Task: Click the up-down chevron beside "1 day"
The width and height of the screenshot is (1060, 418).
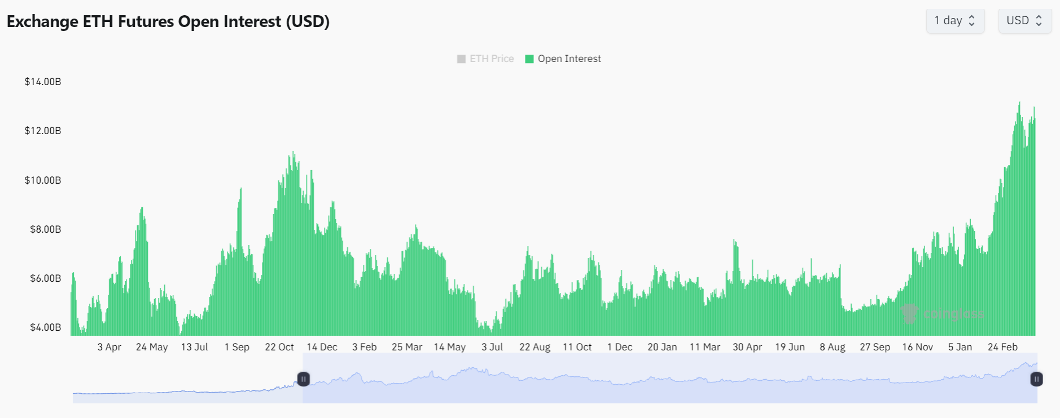Action: click(x=972, y=21)
